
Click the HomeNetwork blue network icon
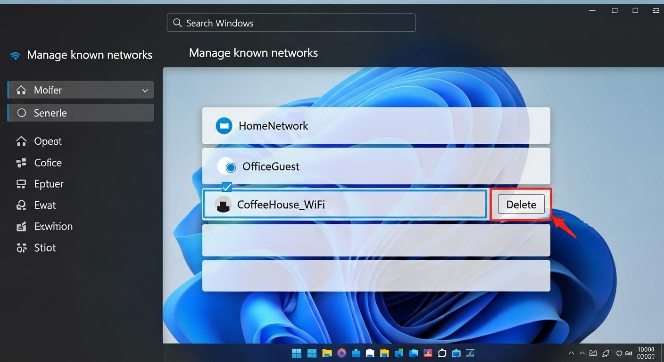[224, 125]
